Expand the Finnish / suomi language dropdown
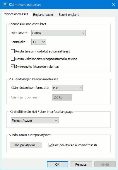The width and height of the screenshot is (118, 170). point(35,120)
